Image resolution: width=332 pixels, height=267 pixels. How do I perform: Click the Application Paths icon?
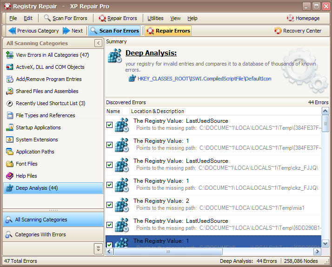(9, 152)
